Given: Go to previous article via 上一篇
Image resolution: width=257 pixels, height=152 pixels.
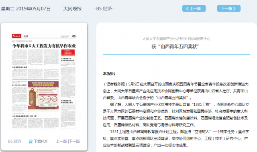Looking at the screenshot, I should [194, 8].
